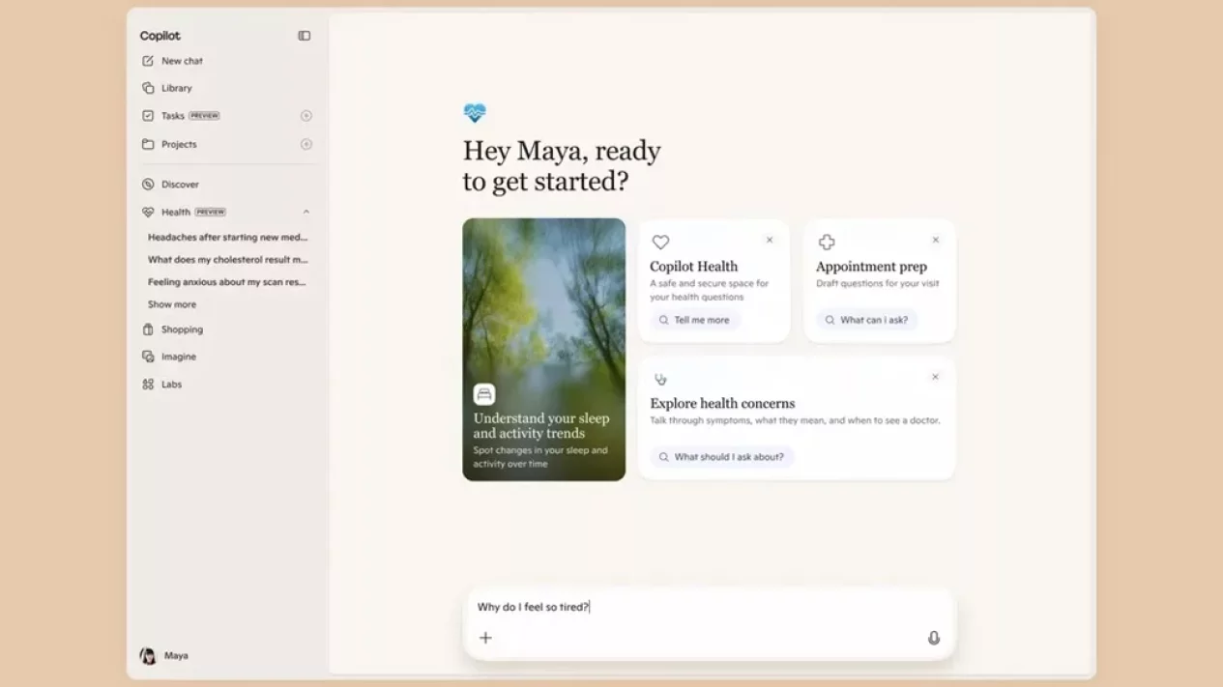Image resolution: width=1223 pixels, height=687 pixels.
Task: Click 'What should I ask about?' button
Action: (x=721, y=457)
